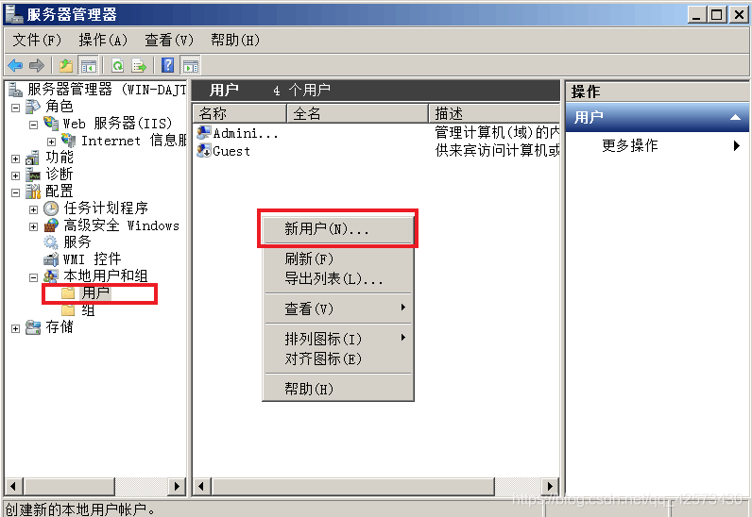Screen dimensions: 752x517
Task: Expand the 存储 tree node
Action: [15, 328]
